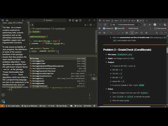
Task: Close the open editor tab
Action: 33,25
